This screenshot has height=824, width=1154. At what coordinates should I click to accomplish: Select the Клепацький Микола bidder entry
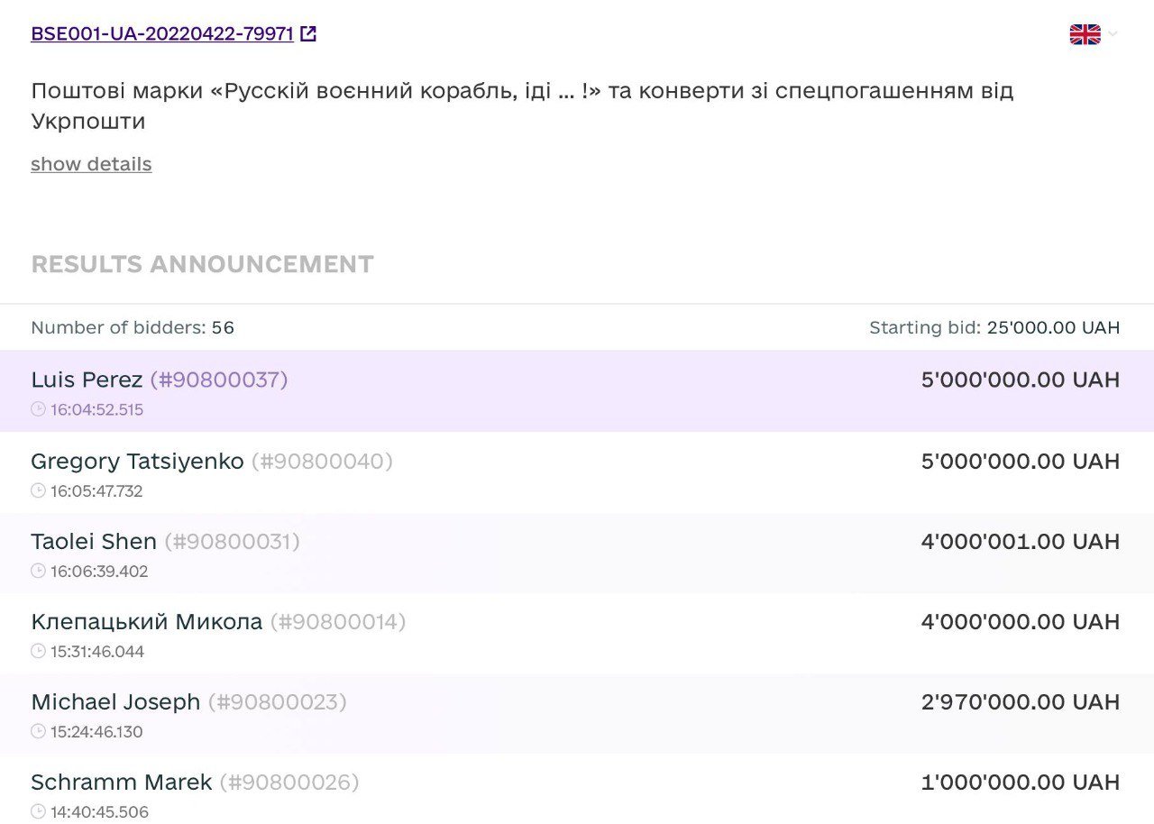coord(146,622)
